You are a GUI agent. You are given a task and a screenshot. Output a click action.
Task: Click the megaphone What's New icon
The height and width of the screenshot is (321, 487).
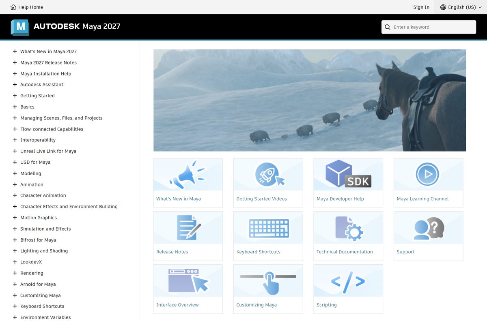point(187,175)
